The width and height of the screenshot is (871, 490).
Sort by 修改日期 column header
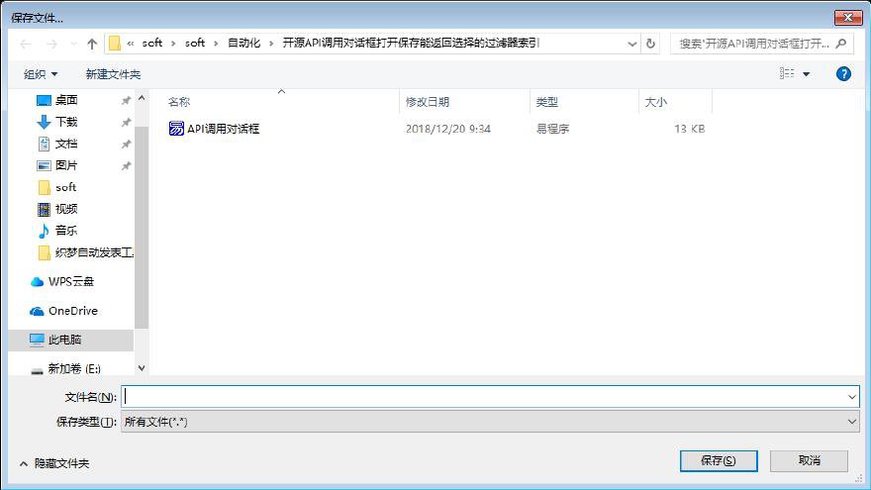point(428,102)
